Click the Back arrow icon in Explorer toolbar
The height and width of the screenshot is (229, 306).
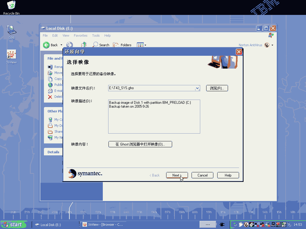tap(46, 45)
